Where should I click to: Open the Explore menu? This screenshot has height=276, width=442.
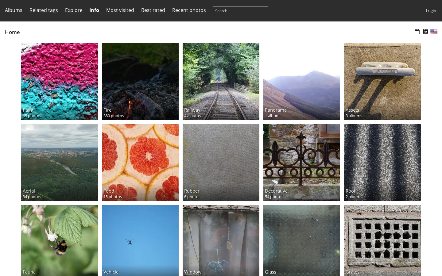pos(74,10)
